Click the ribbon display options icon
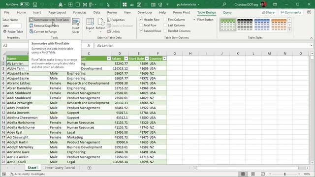 (275, 4)
